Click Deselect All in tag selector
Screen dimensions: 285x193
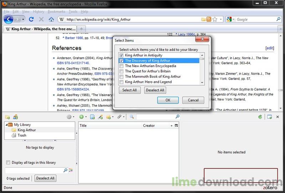pos(45,178)
